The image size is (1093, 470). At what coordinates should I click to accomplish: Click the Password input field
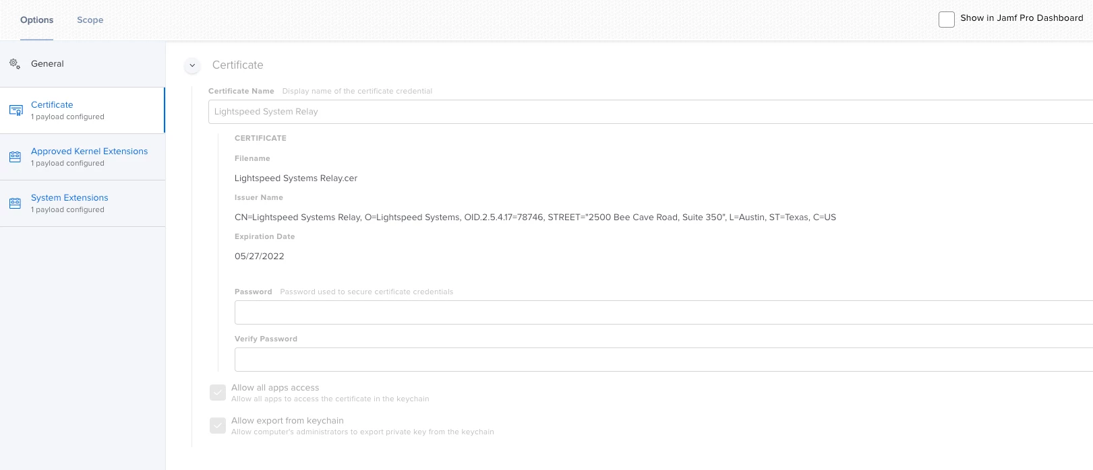pos(663,312)
